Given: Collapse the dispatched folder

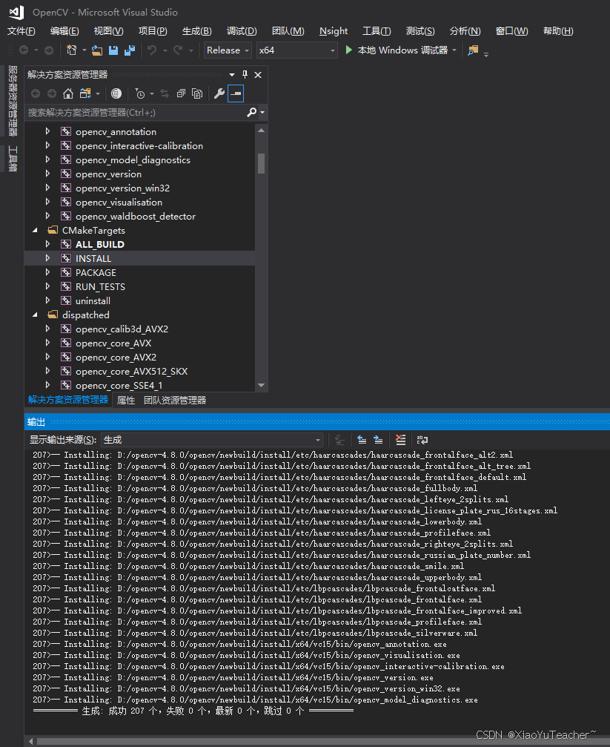Looking at the screenshot, I should (35, 315).
